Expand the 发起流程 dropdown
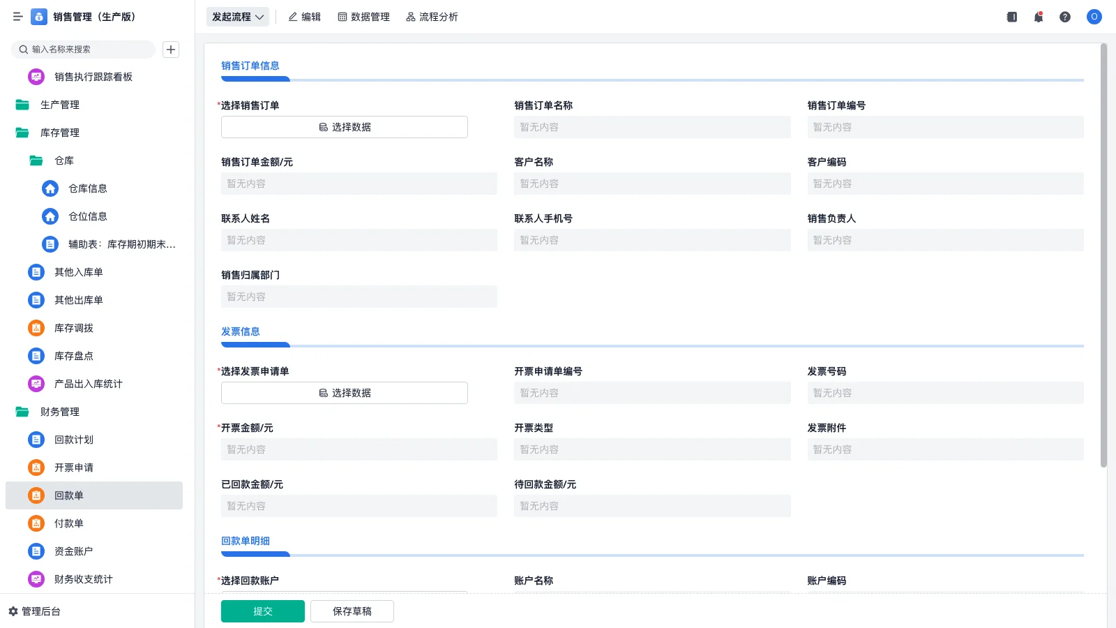This screenshot has width=1116, height=628. pyautogui.click(x=237, y=17)
